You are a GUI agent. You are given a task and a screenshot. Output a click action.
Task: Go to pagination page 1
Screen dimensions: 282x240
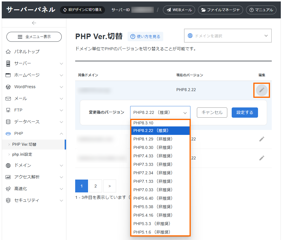click(x=82, y=186)
